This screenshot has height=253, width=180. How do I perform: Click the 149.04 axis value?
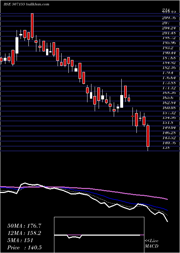pyautogui.click(x=168, y=128)
